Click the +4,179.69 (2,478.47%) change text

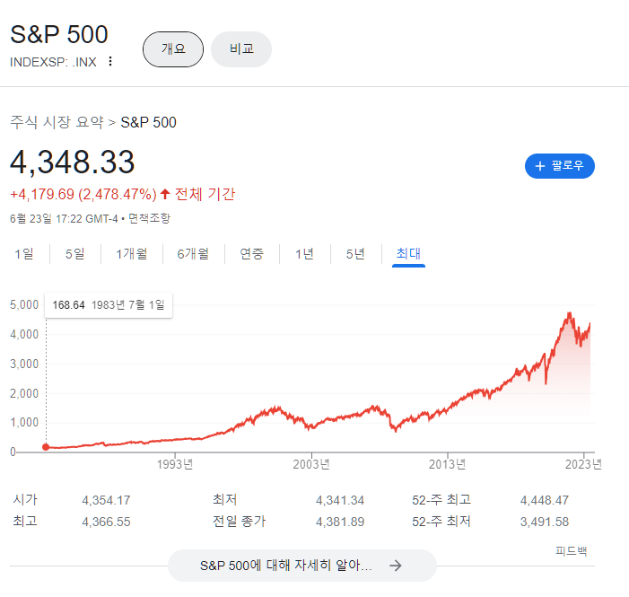click(x=83, y=194)
